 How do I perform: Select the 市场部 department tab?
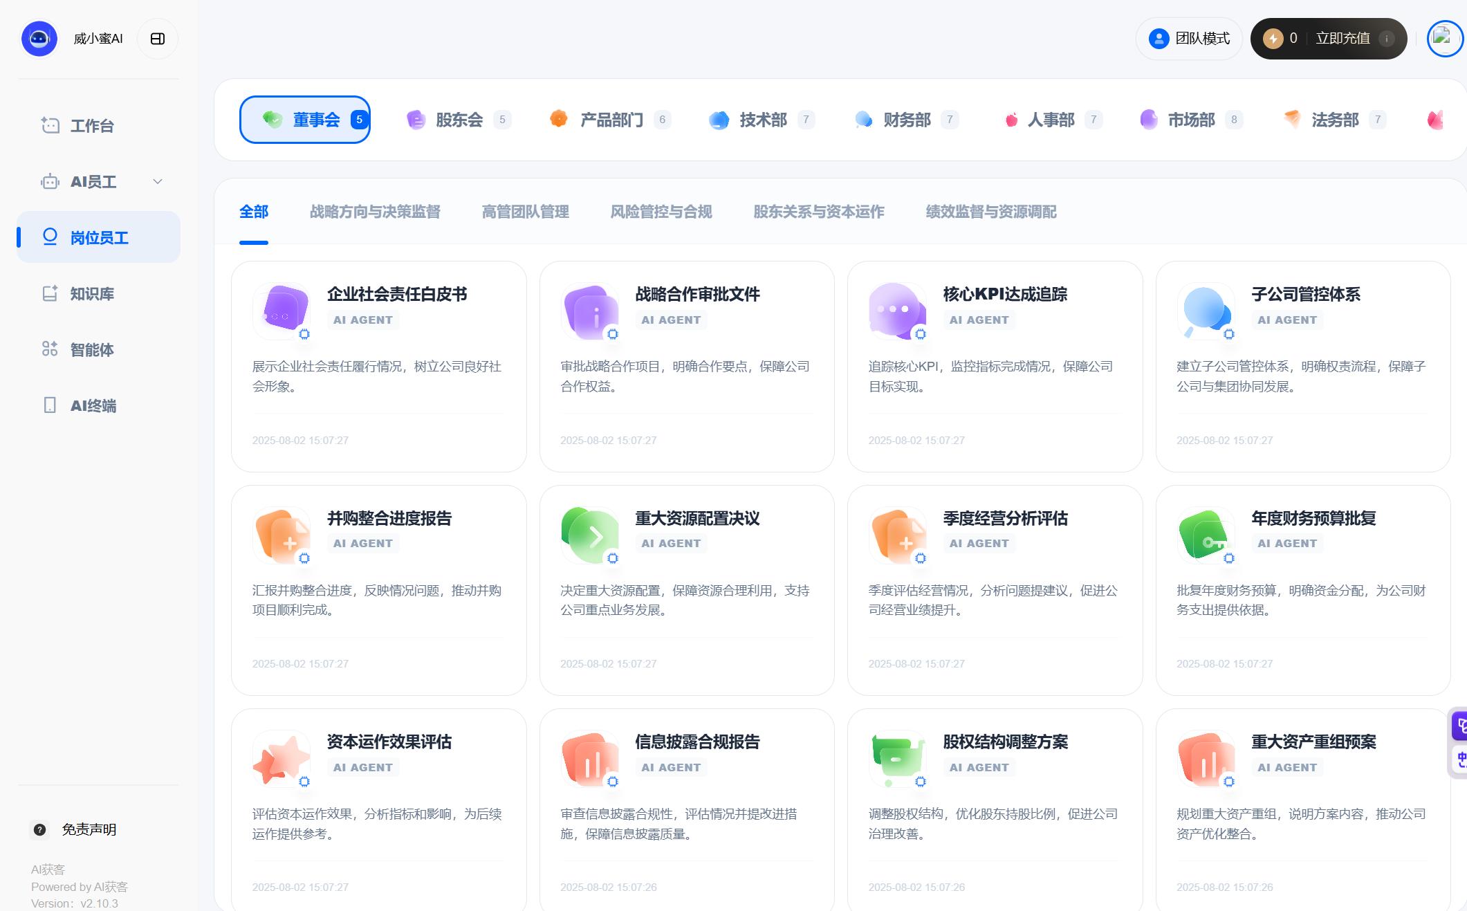coord(1190,120)
